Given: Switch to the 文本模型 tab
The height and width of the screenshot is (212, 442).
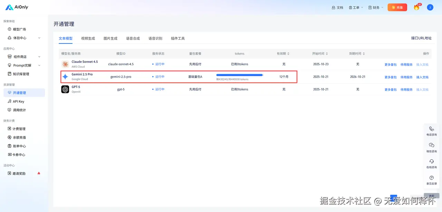Looking at the screenshot, I should pyautogui.click(x=66, y=38).
